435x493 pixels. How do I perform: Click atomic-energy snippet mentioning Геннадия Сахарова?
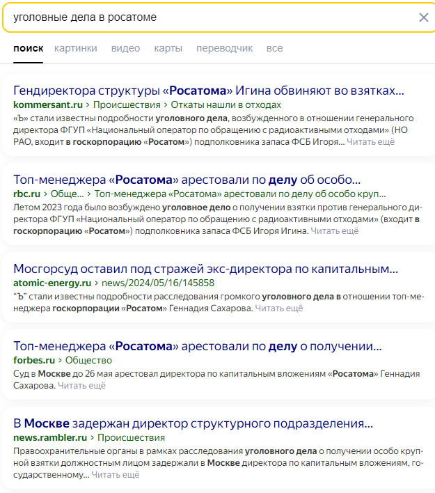point(219,302)
